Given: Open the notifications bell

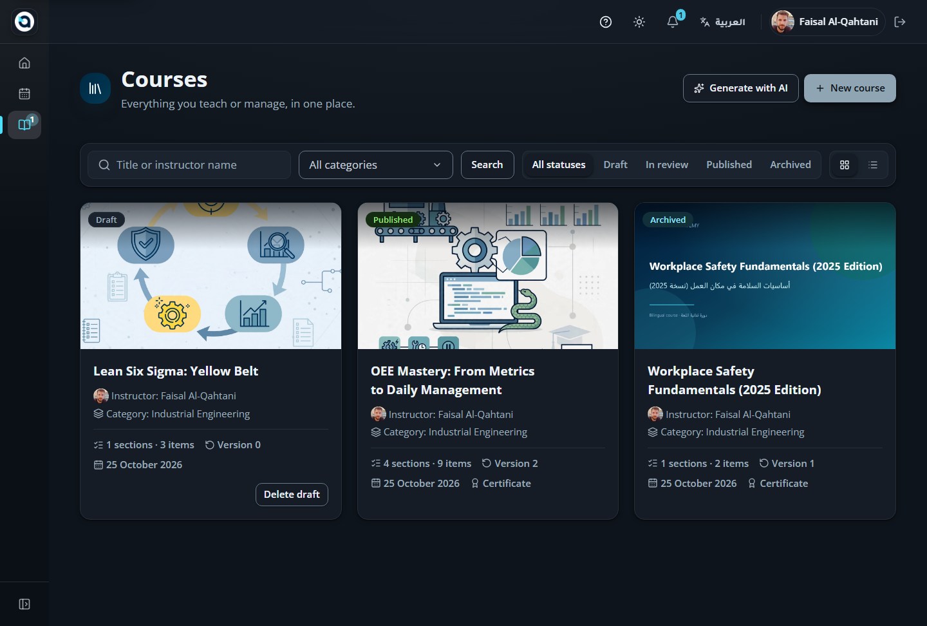Looking at the screenshot, I should (673, 22).
